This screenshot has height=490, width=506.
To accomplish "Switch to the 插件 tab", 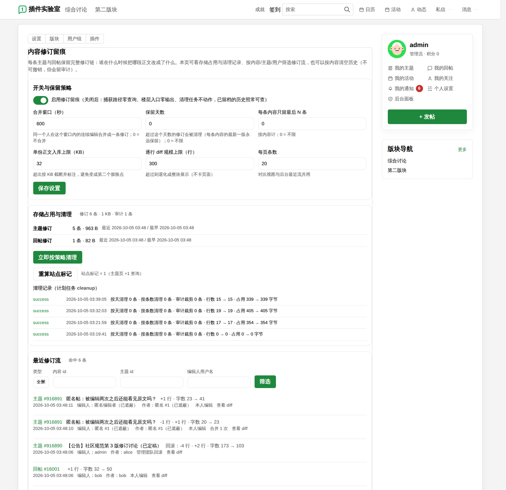I will coord(95,39).
